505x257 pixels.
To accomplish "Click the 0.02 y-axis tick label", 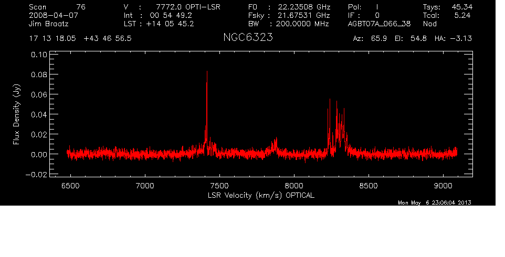I will [x=39, y=134].
